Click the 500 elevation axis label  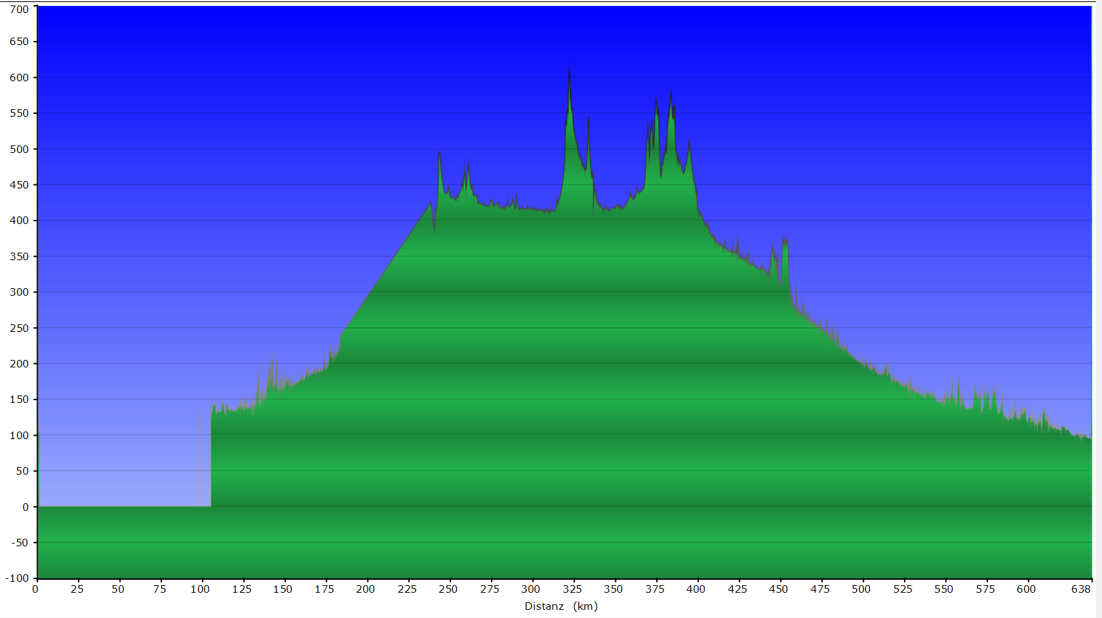(19, 150)
